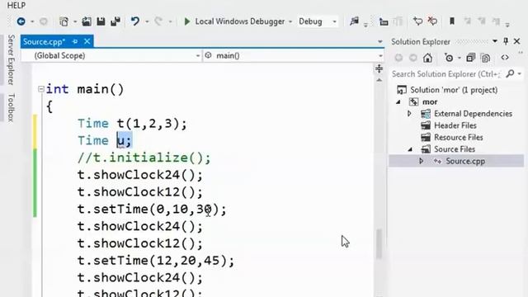This screenshot has width=528, height=297.
Task: Start debugging with the green play icon
Action: click(x=187, y=21)
